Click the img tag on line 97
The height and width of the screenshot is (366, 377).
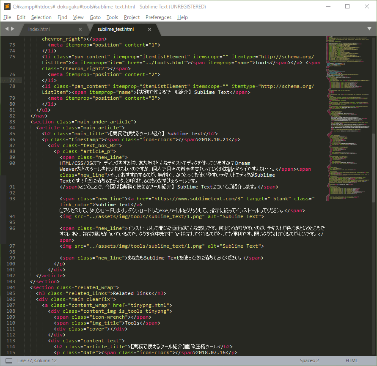pyautogui.click(x=162, y=246)
